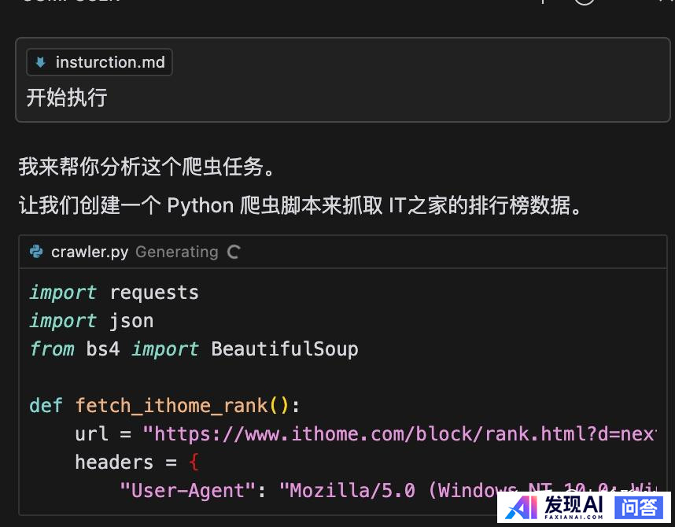Click the 发现AI logo icon
675x527 pixels.
point(522,507)
